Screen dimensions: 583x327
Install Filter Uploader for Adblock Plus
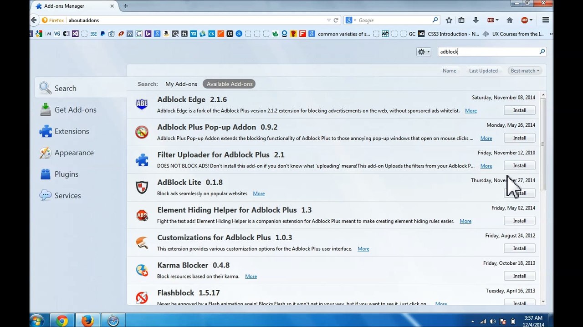click(x=520, y=166)
